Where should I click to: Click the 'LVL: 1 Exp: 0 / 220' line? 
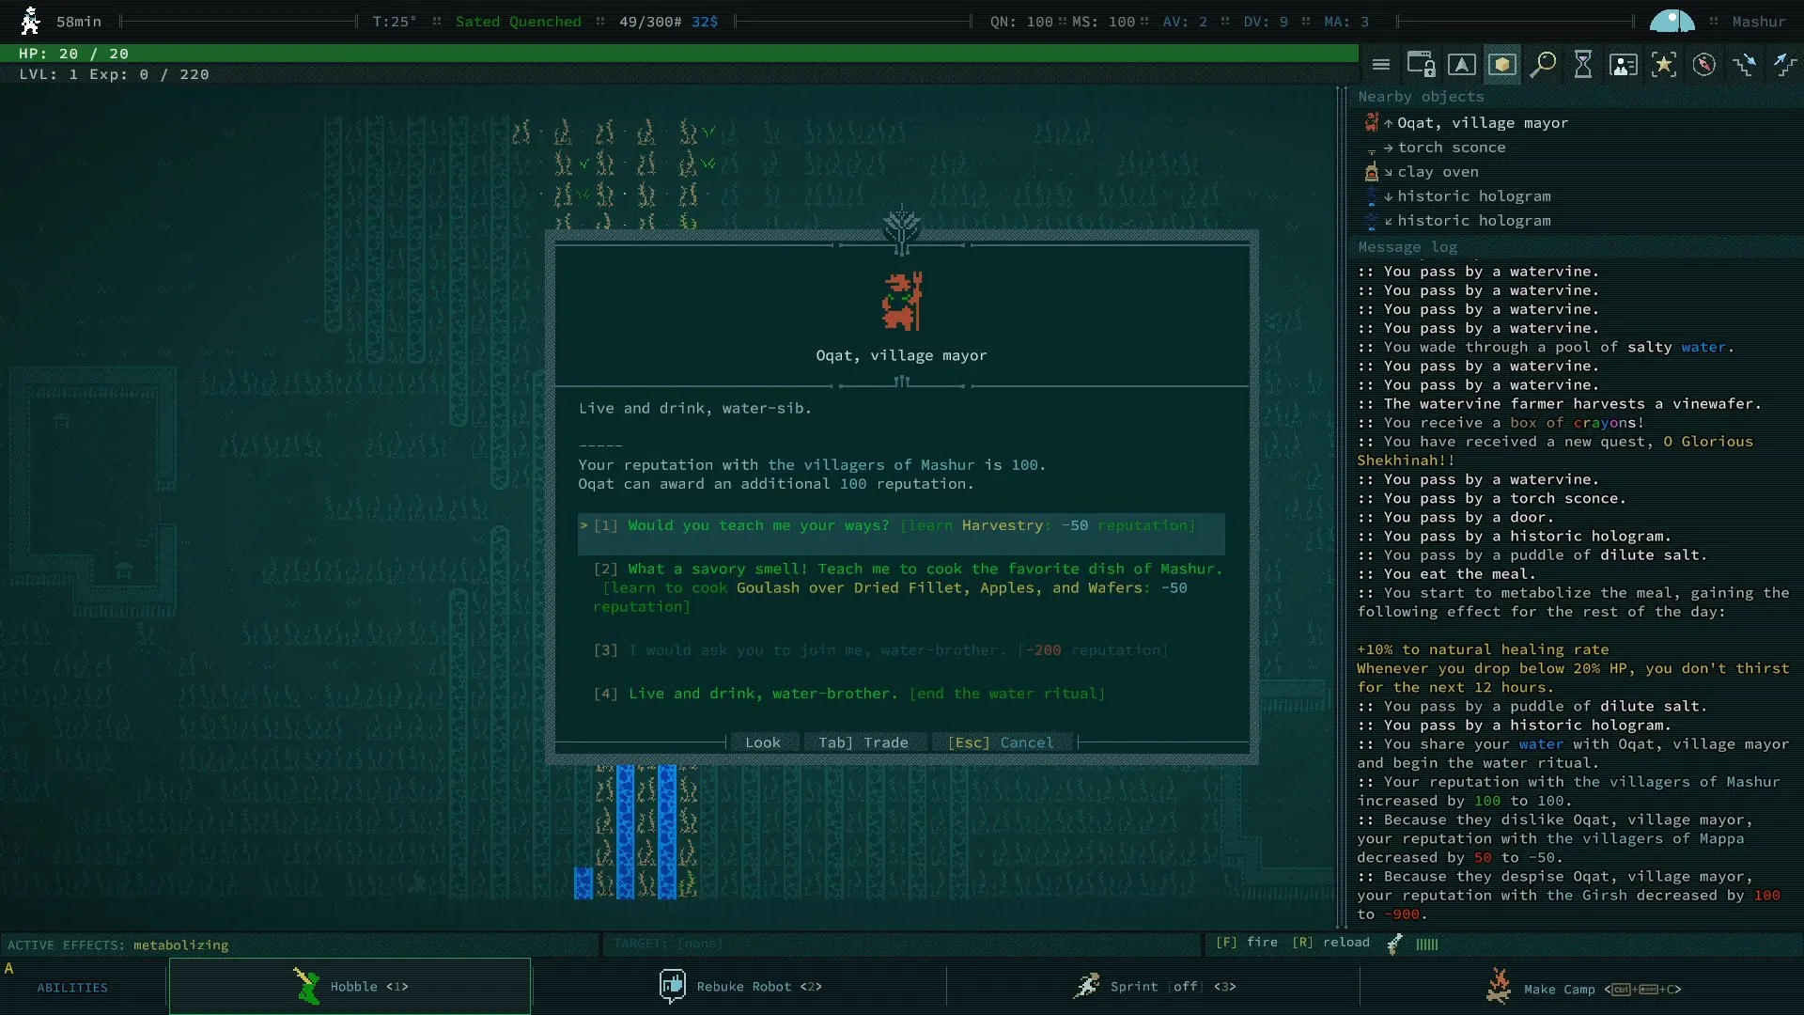[x=114, y=74]
